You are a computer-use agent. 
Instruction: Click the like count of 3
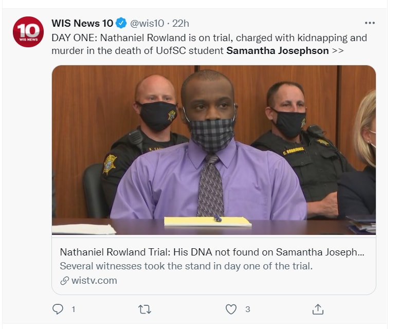pos(247,309)
